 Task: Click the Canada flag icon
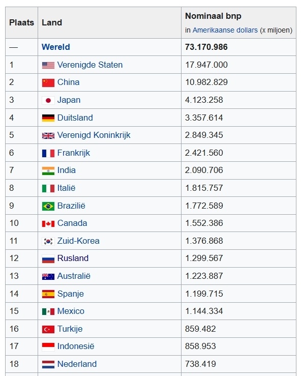48,224
